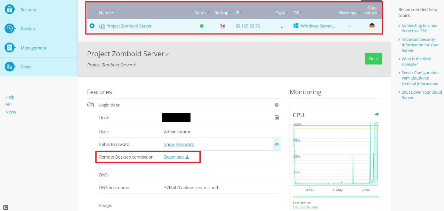
Task: Click the Administrator user value
Action: point(177,132)
